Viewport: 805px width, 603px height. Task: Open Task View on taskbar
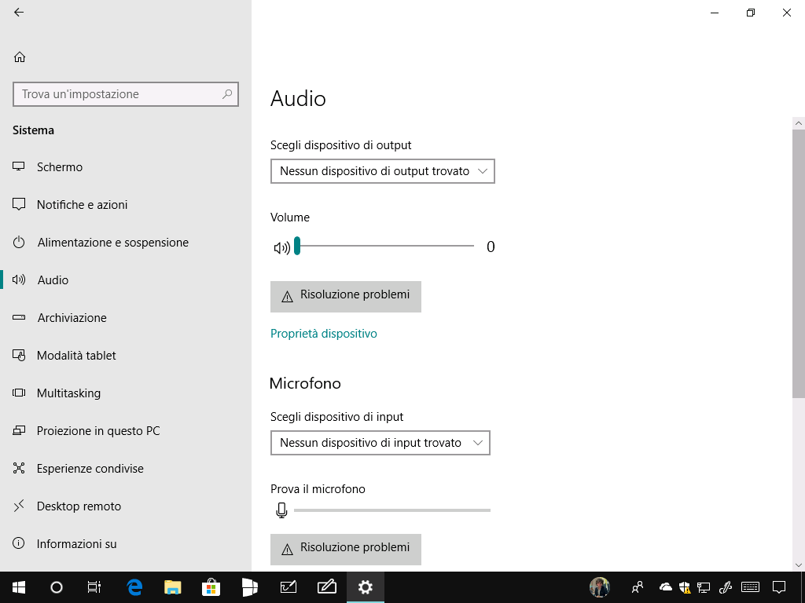pos(94,587)
